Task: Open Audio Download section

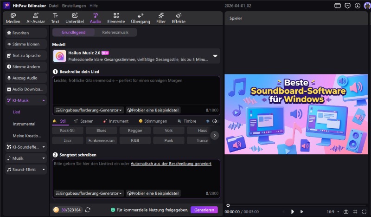Action: 26,89
